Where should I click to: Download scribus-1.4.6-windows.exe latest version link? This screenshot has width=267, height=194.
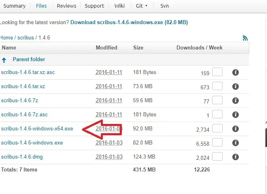point(129,23)
